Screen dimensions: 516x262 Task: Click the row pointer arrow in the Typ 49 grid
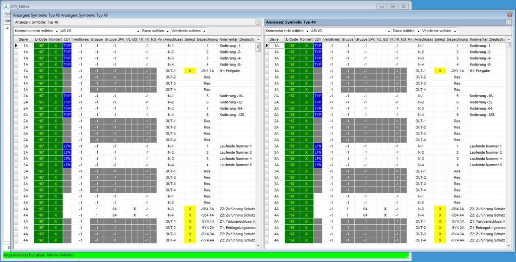tap(267, 45)
